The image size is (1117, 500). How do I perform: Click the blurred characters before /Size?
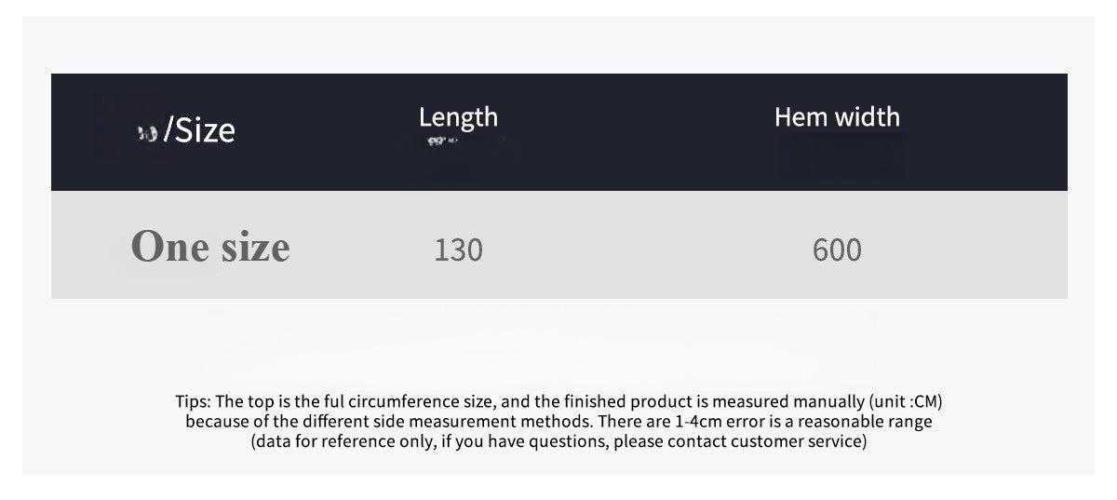click(146, 134)
